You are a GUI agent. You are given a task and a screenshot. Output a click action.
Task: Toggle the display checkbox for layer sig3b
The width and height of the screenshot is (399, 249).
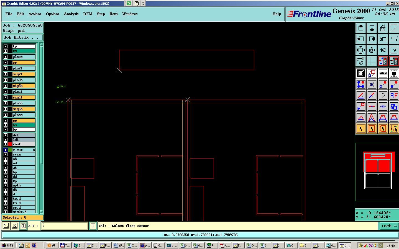[6, 86]
